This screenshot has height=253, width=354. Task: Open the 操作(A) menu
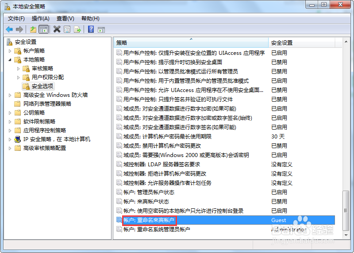(x=41, y=19)
